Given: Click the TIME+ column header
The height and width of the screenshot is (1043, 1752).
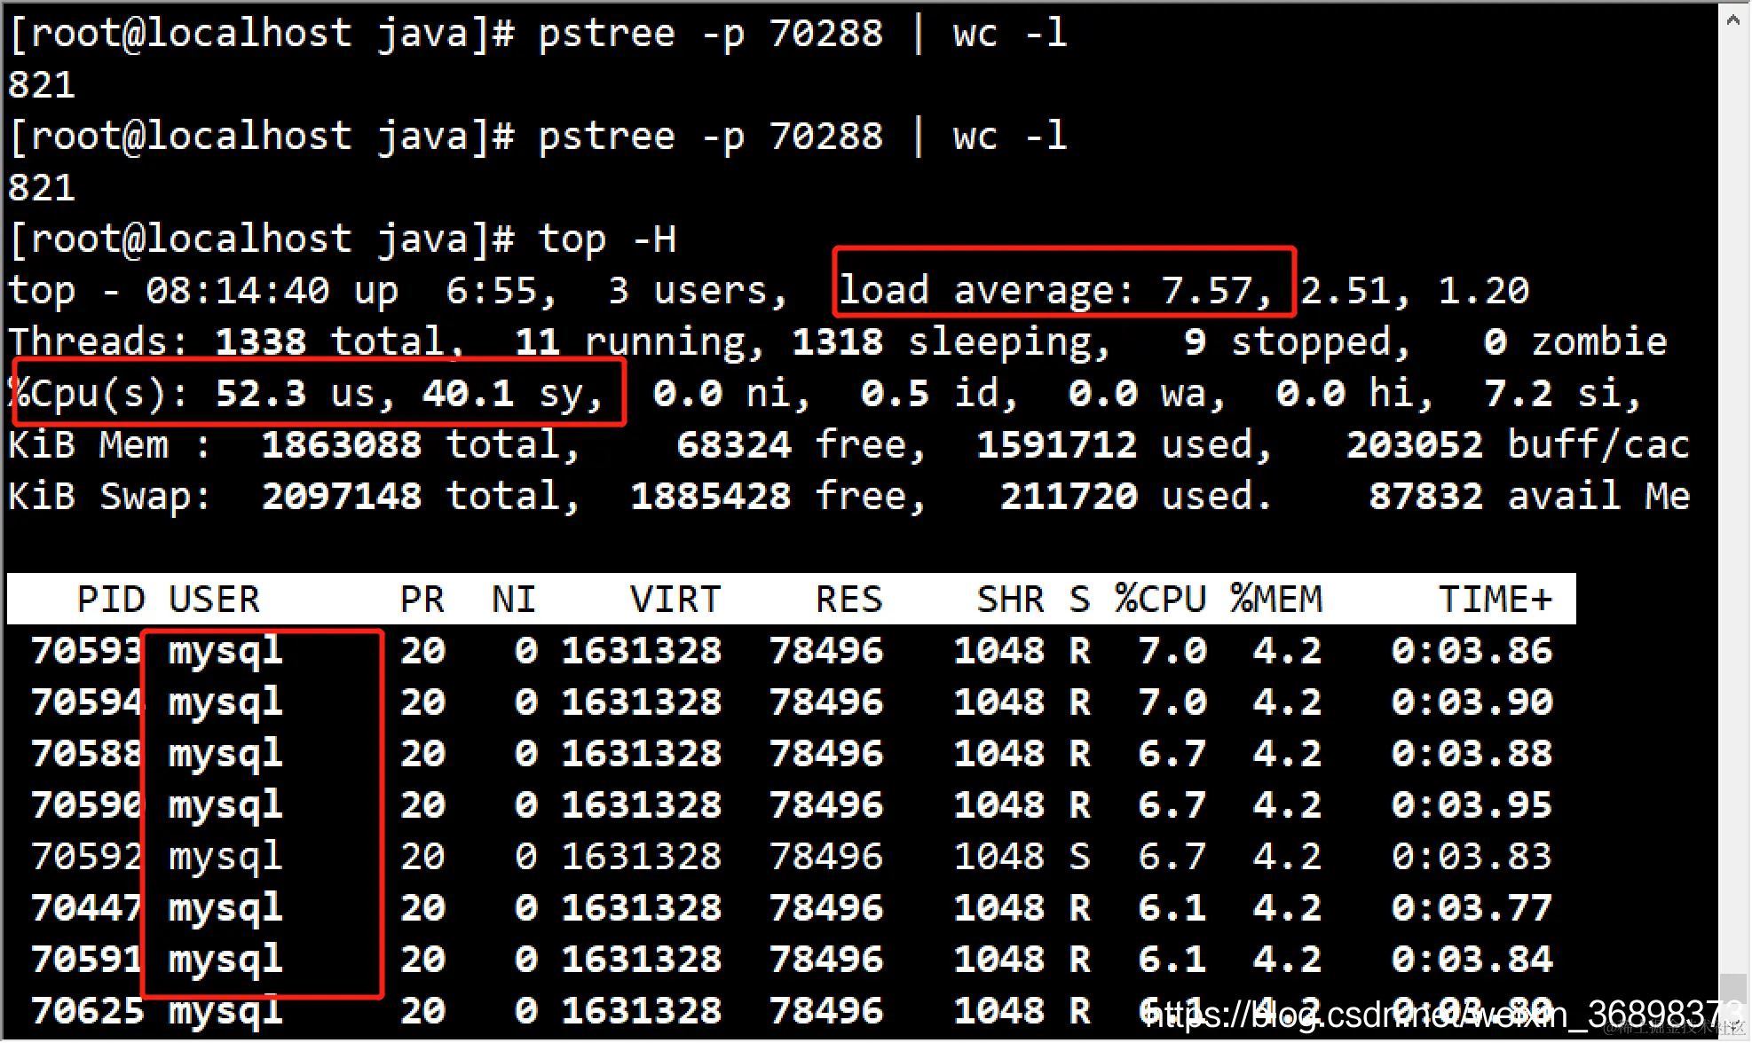Looking at the screenshot, I should coord(1495,600).
